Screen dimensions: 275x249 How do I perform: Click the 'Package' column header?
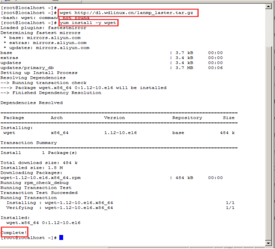(14, 118)
